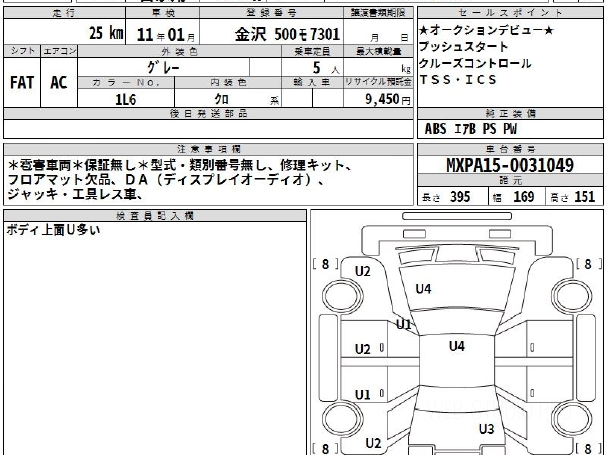Viewport: 607px width, 455px height.
Task: Click the 譲渡書類期限 header
Action: click(x=378, y=13)
